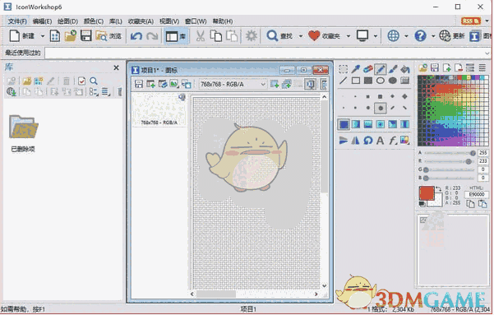Click the Browse button in toolbar
Screen dimensions: 494x315
coord(108,36)
